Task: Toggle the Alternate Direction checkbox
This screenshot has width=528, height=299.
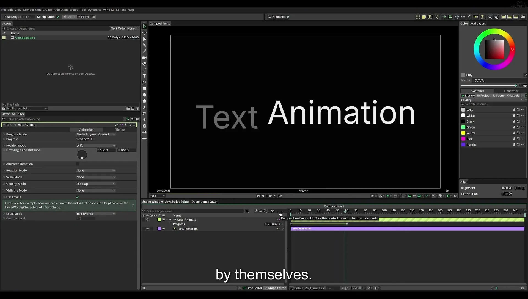Action: tap(78, 164)
